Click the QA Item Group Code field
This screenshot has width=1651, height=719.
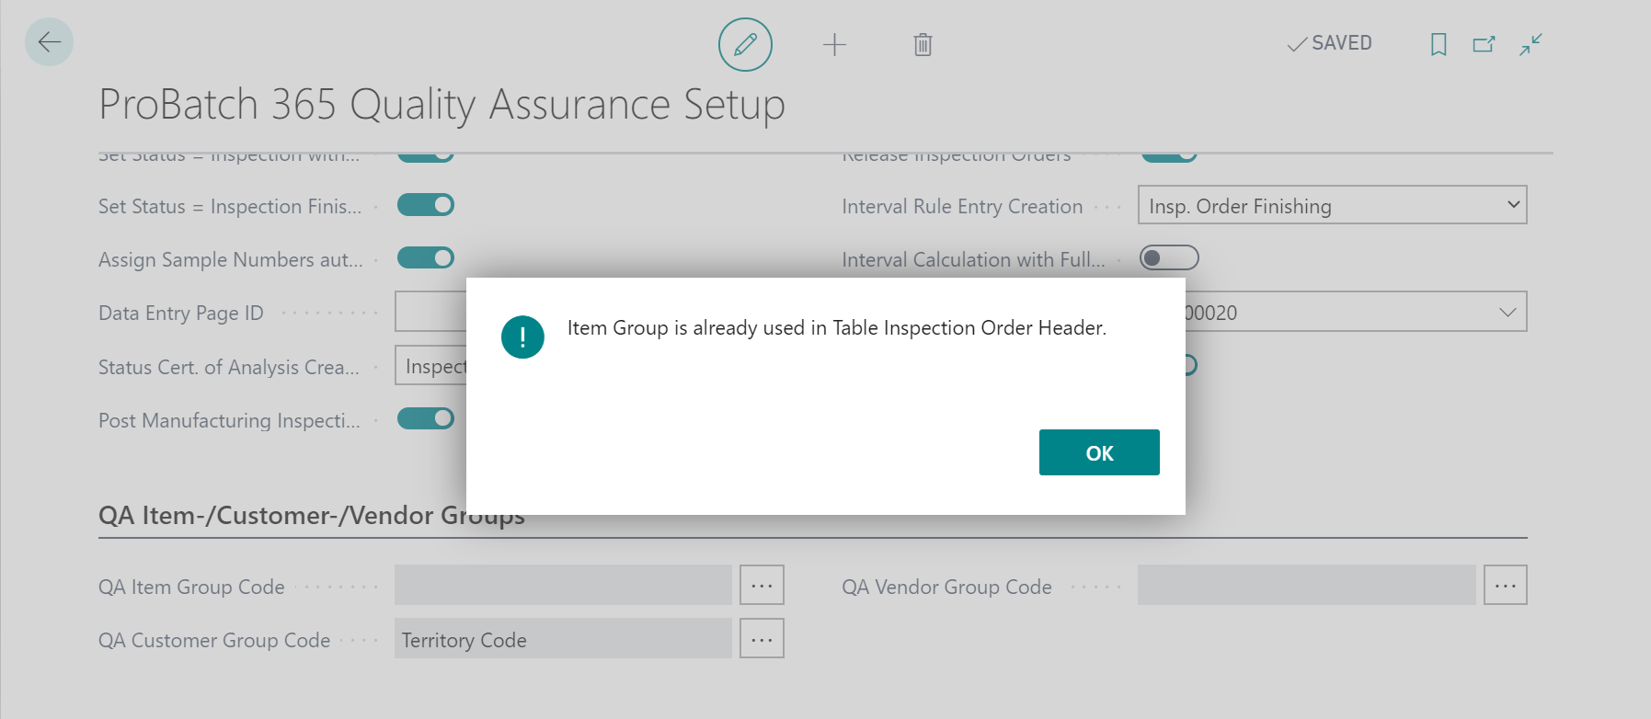(x=563, y=585)
